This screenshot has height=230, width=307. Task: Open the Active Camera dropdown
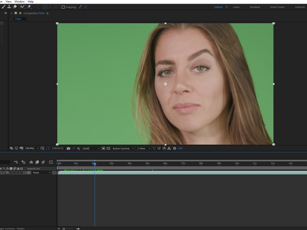123,148
